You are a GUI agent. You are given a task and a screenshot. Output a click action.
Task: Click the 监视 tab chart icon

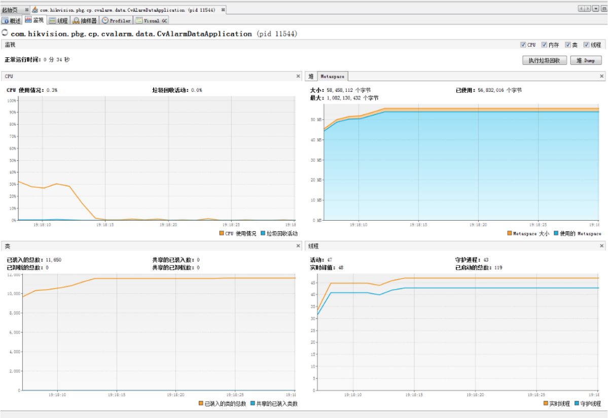pos(28,20)
